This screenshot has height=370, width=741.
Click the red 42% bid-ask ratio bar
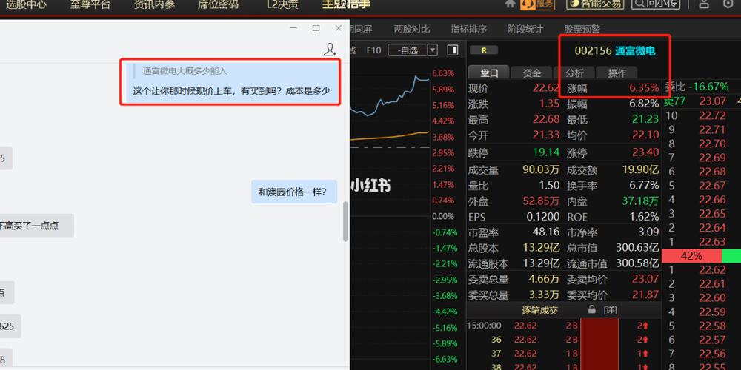(x=691, y=256)
